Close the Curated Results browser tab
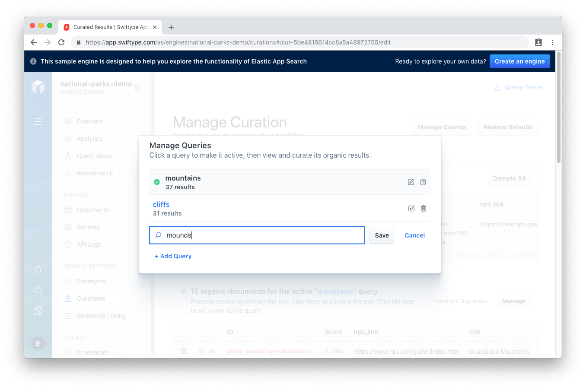 pyautogui.click(x=155, y=27)
